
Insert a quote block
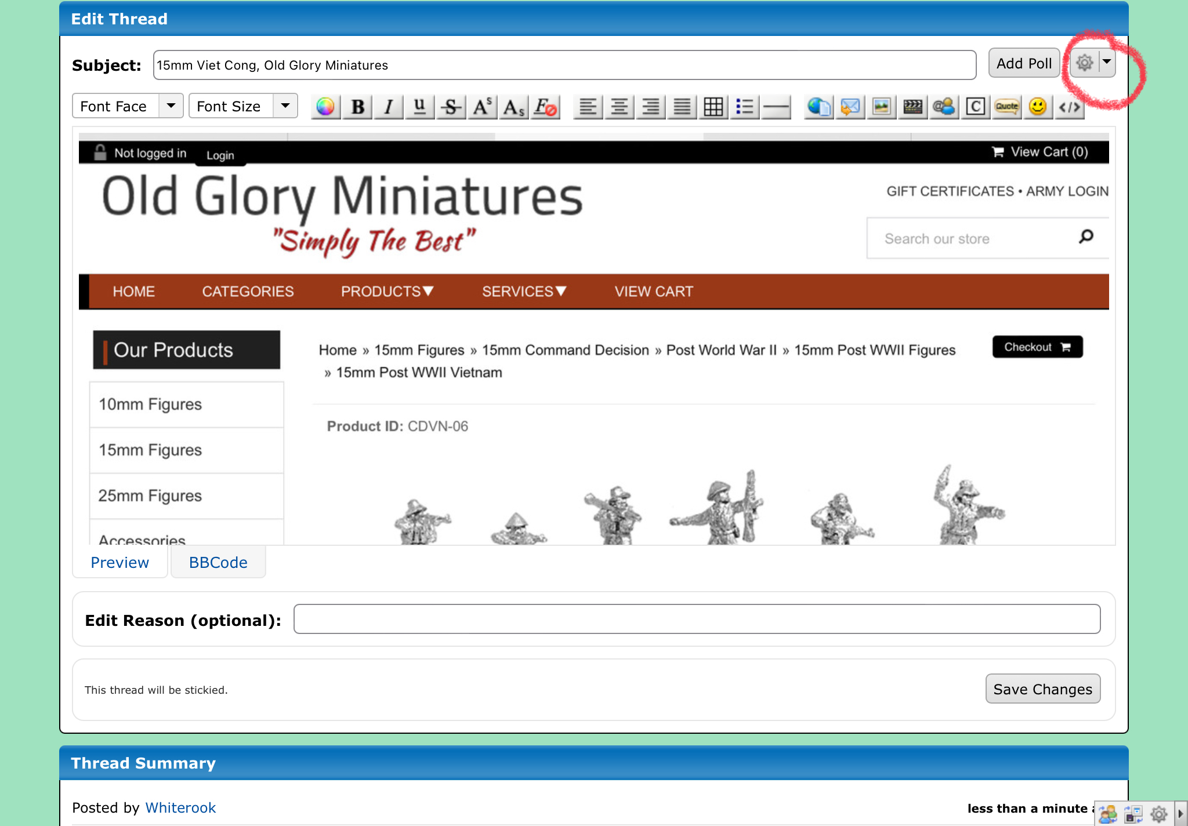coord(1006,107)
